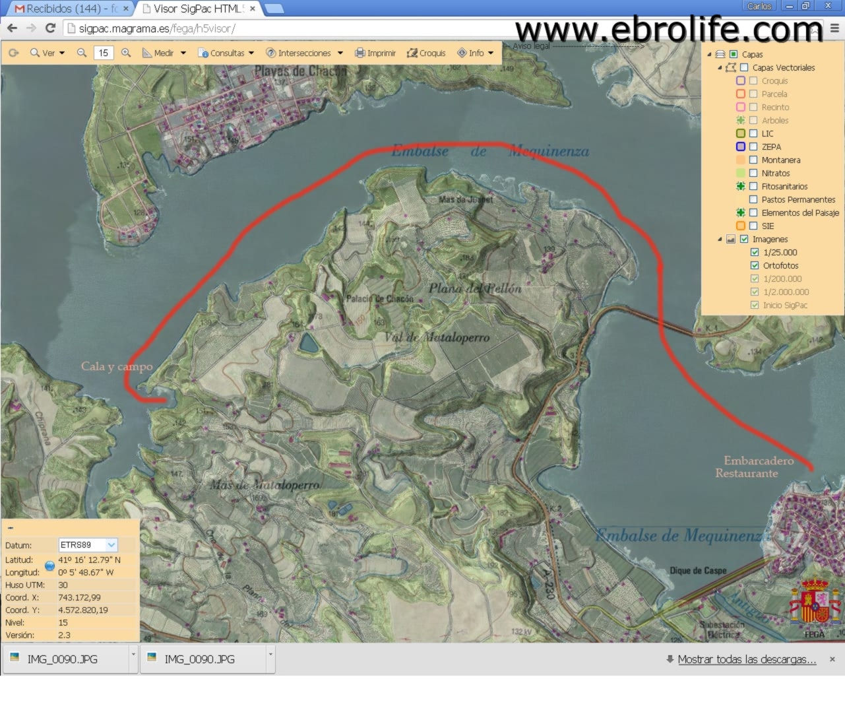Collapse the Capas tree root
845x714 pixels.
[x=710, y=55]
